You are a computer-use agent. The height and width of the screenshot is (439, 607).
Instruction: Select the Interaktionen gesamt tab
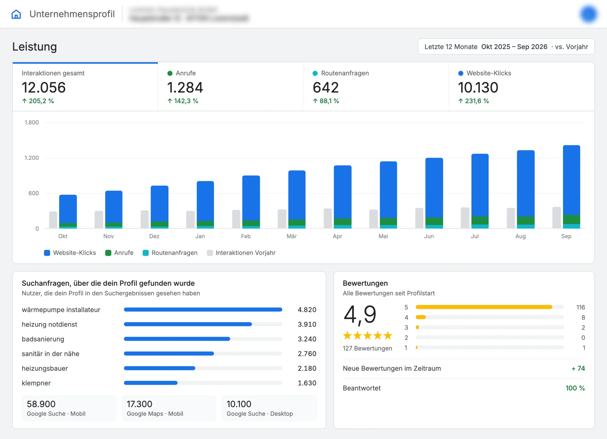click(85, 87)
